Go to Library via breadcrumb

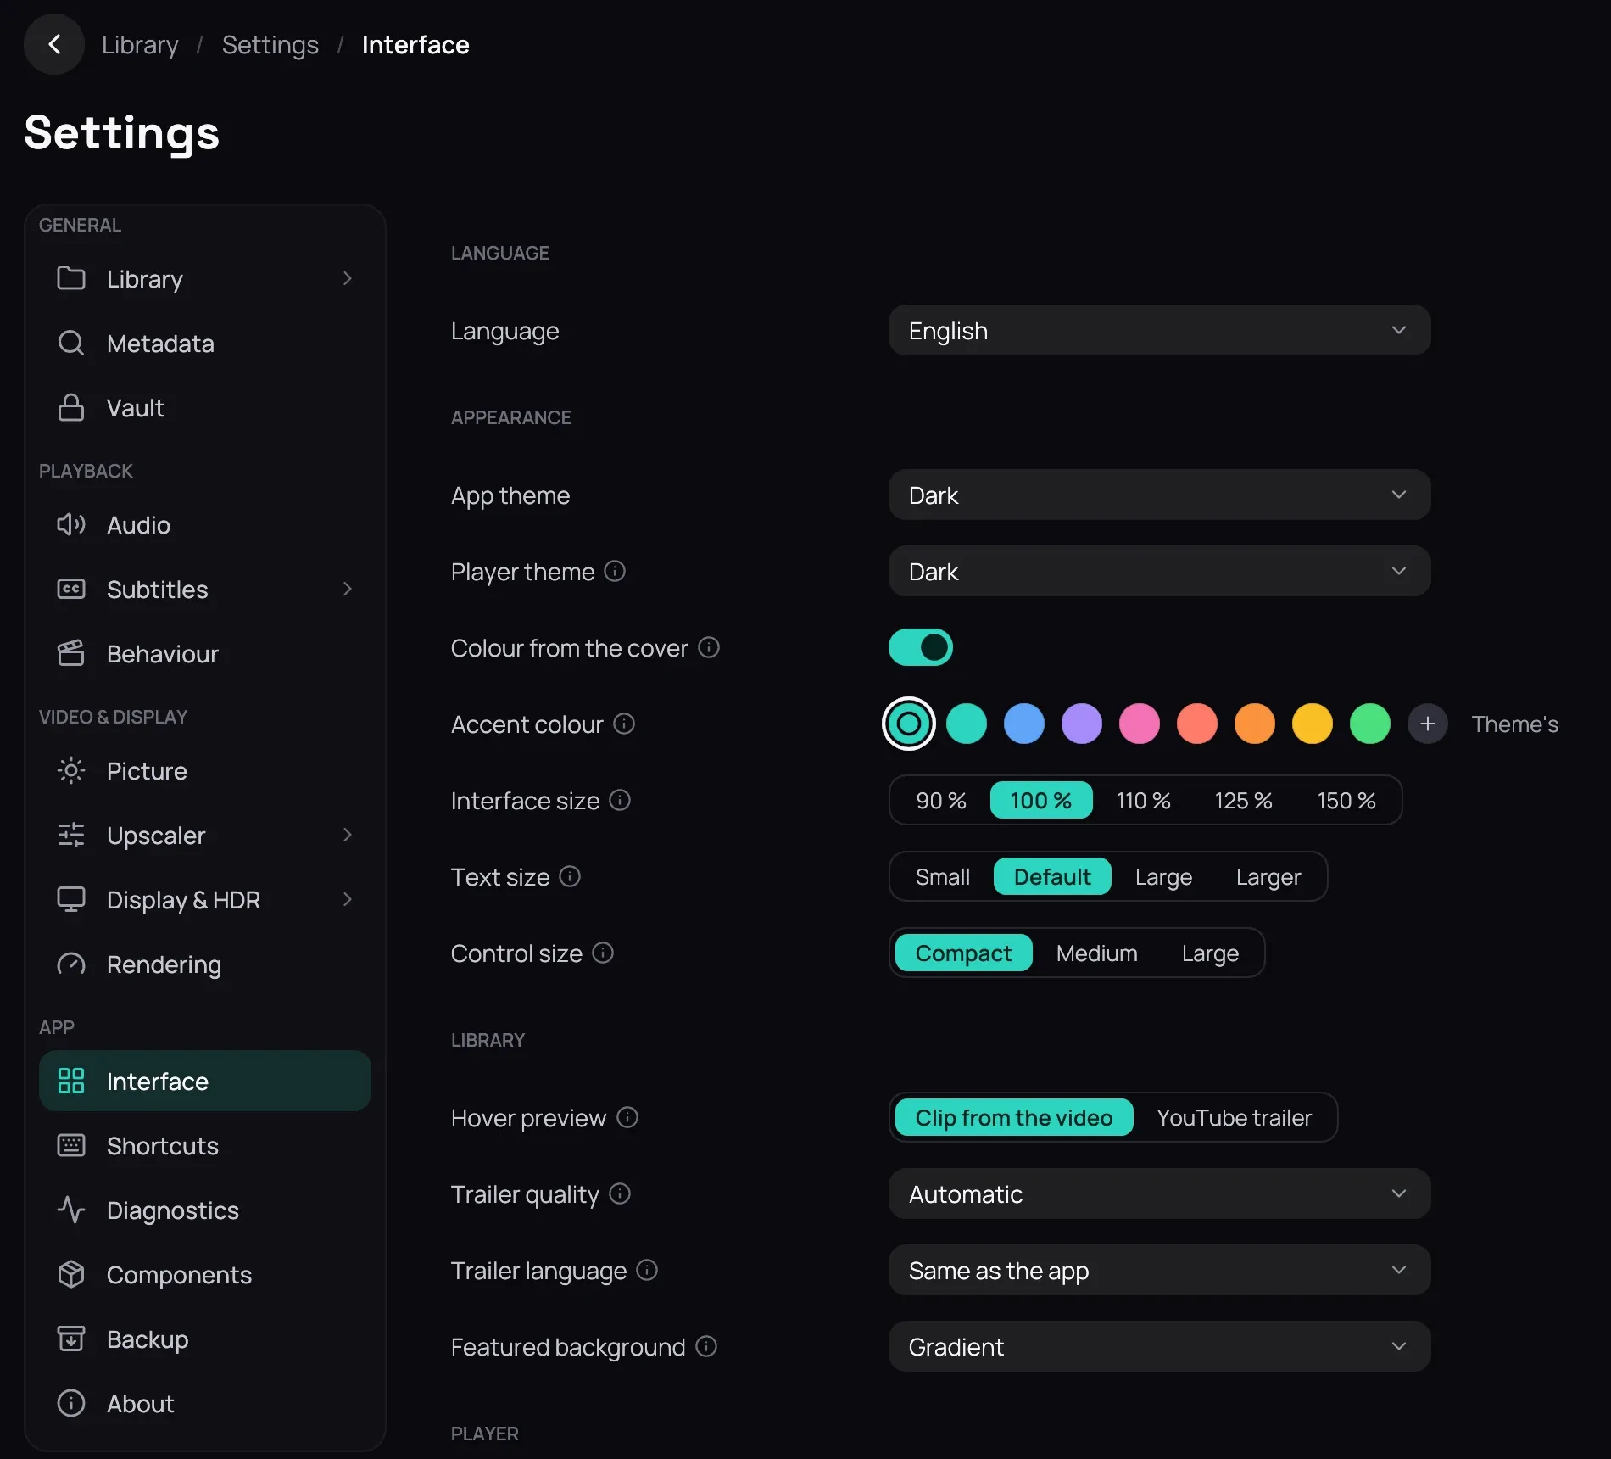140,44
